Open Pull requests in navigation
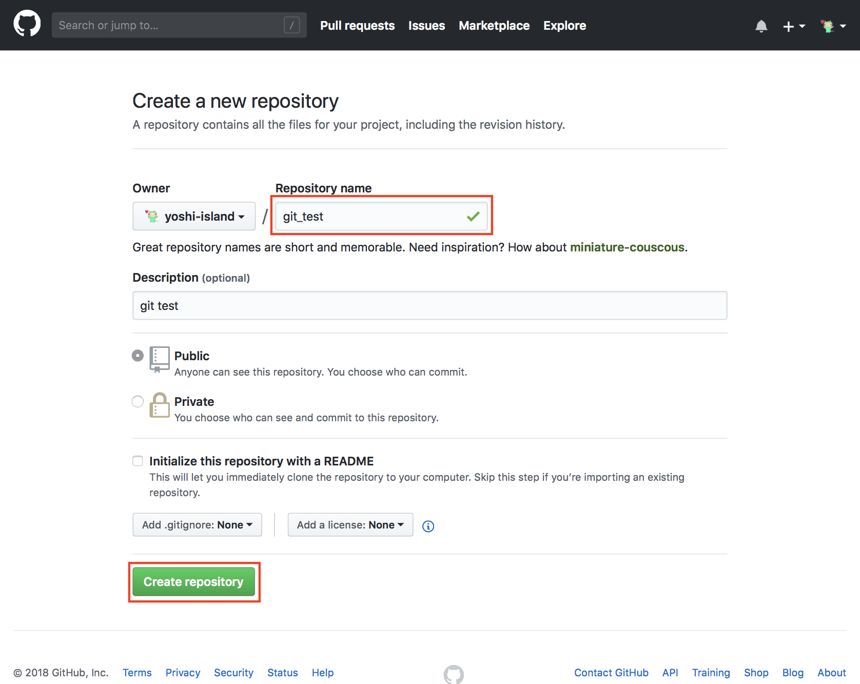This screenshot has height=684, width=860. (357, 26)
